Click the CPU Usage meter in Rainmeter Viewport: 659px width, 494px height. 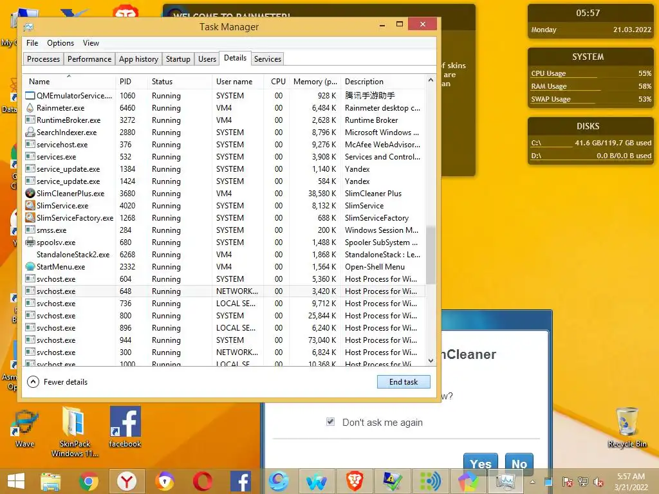pos(591,73)
